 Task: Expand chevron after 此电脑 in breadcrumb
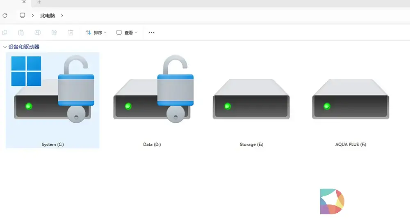tap(62, 16)
